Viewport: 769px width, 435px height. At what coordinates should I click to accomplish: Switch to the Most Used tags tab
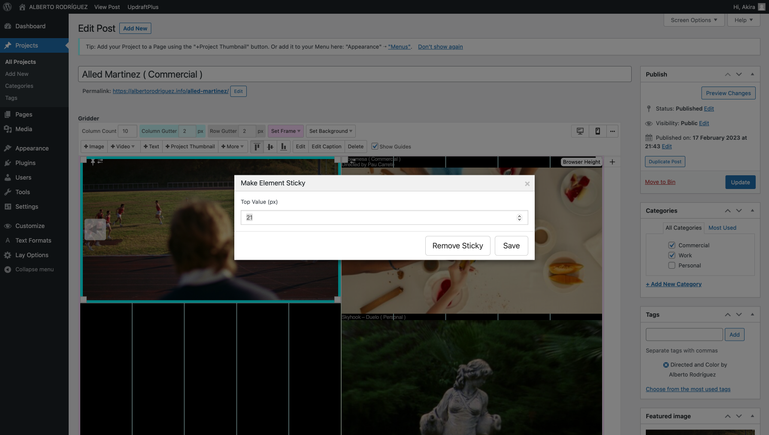coord(722,228)
